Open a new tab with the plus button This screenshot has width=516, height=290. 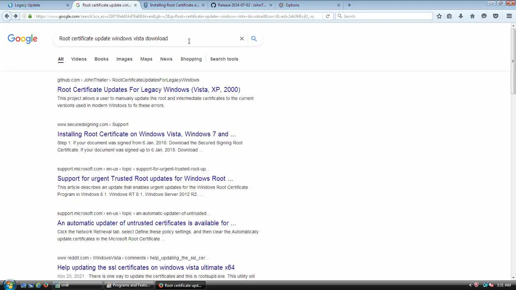click(349, 5)
